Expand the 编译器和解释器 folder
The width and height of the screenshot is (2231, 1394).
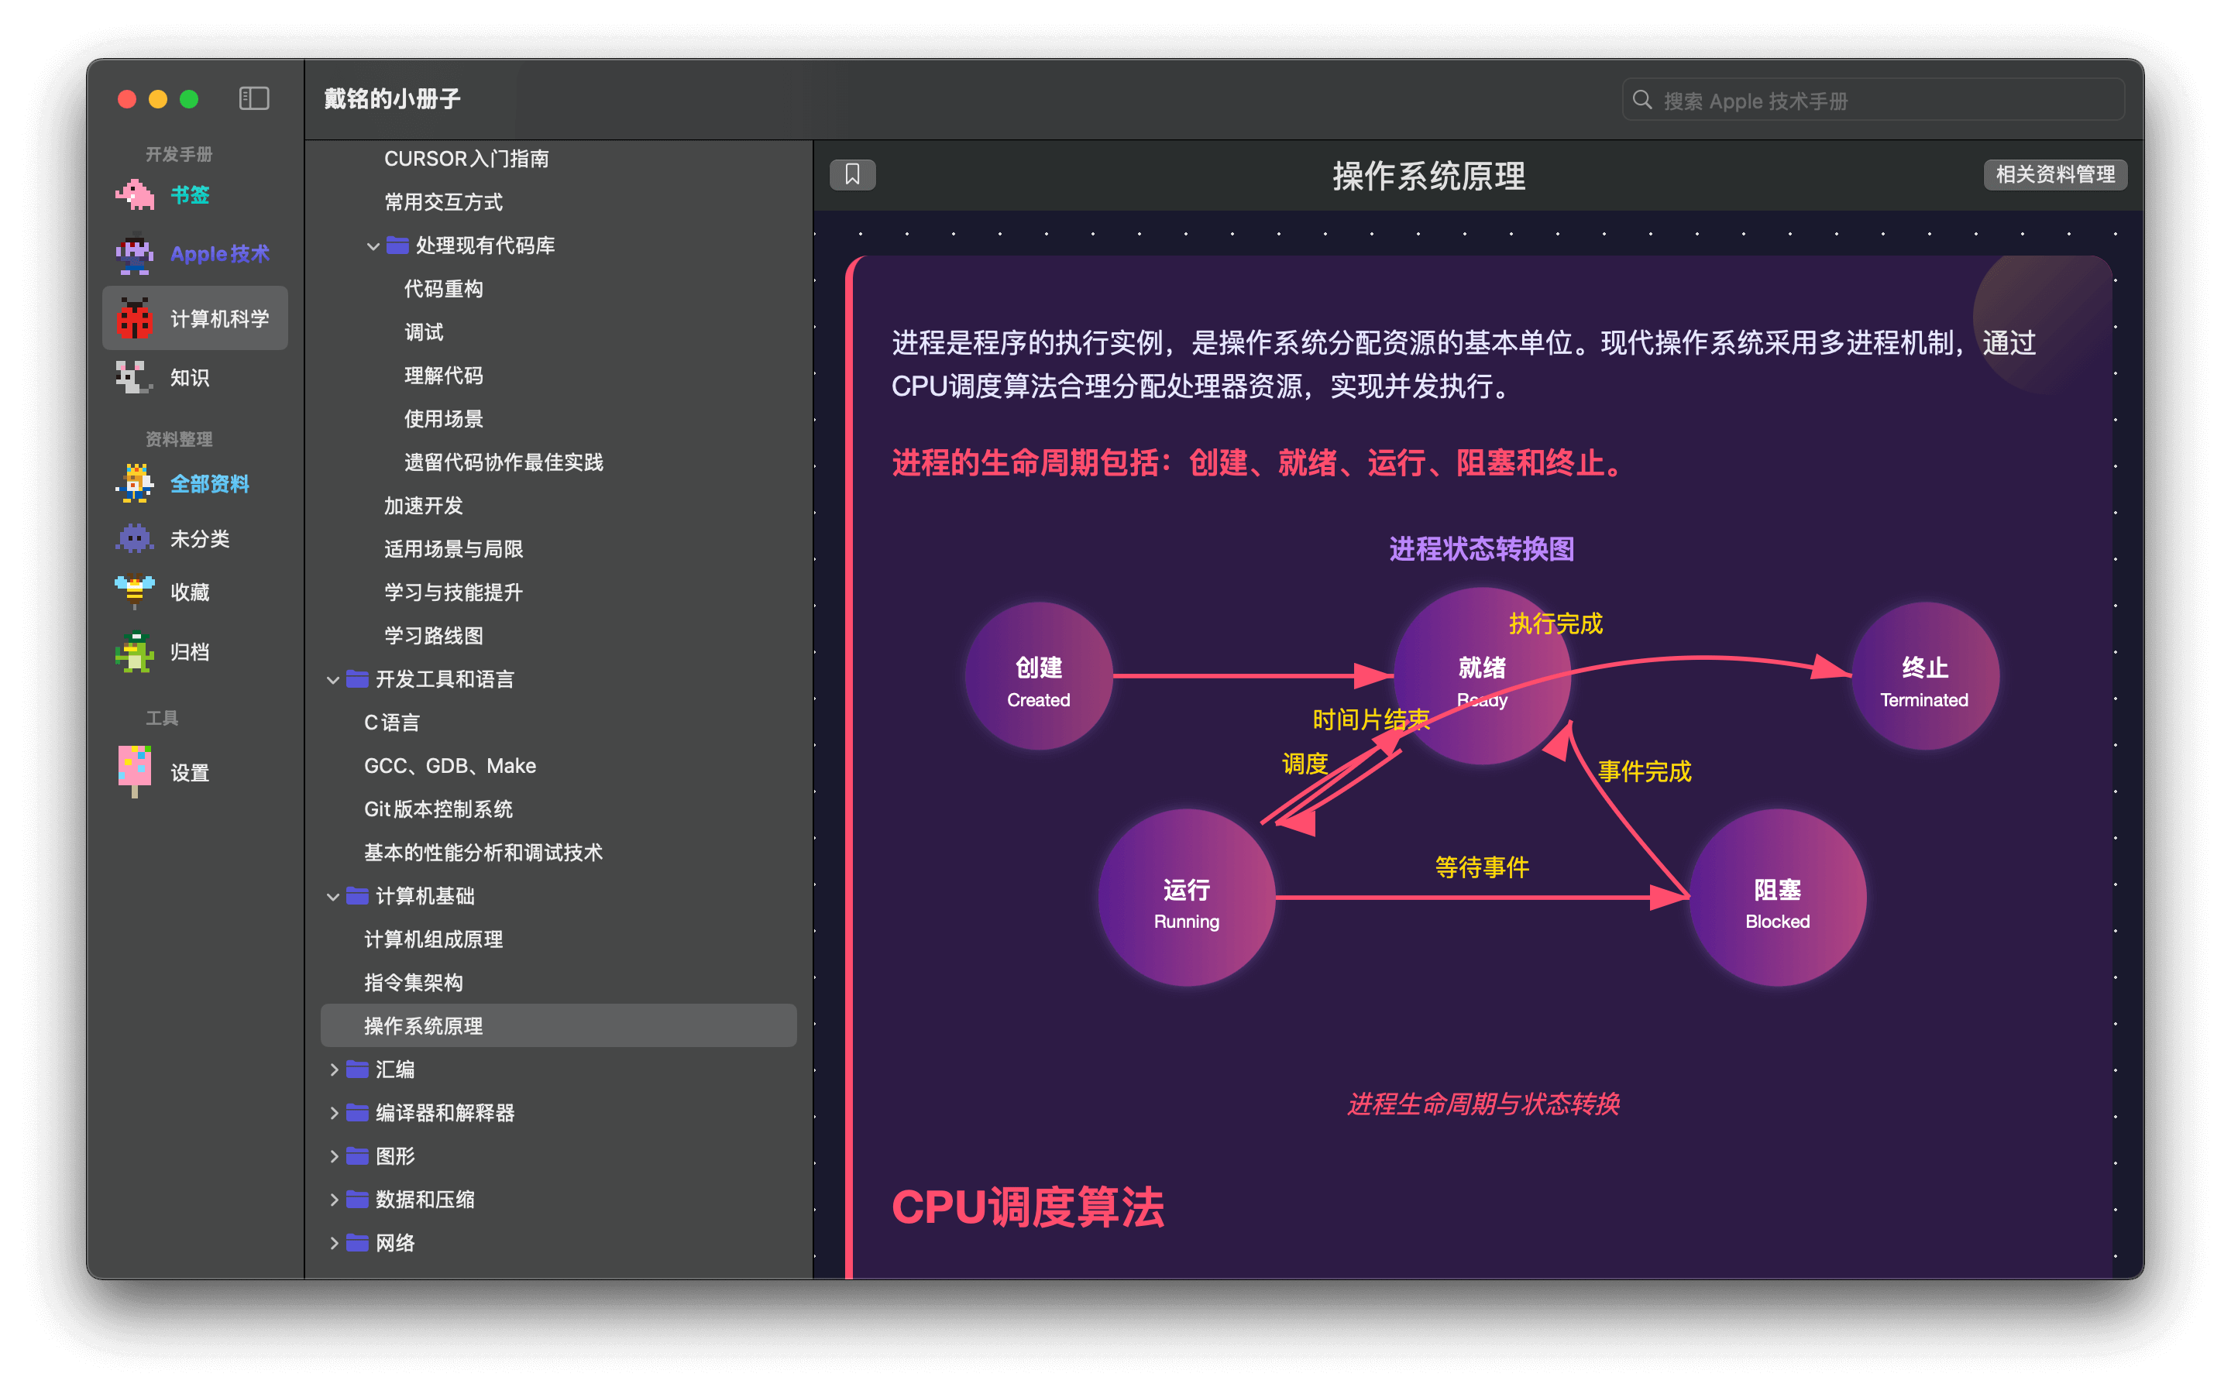[334, 1113]
